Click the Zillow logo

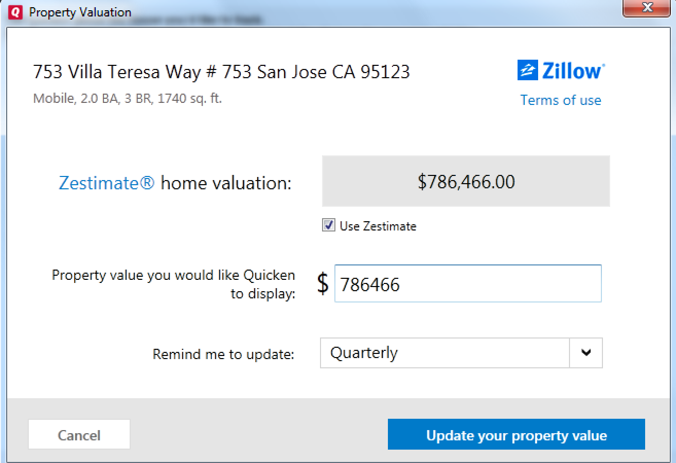click(x=561, y=70)
